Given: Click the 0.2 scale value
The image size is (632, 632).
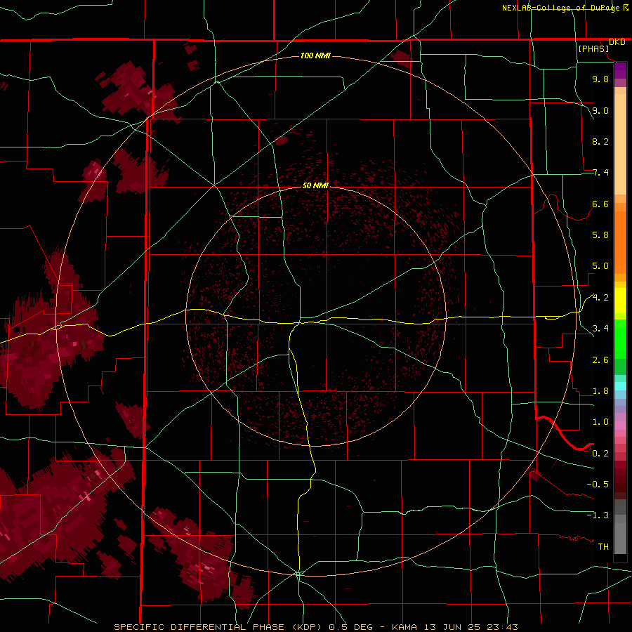Looking at the screenshot, I should (600, 454).
